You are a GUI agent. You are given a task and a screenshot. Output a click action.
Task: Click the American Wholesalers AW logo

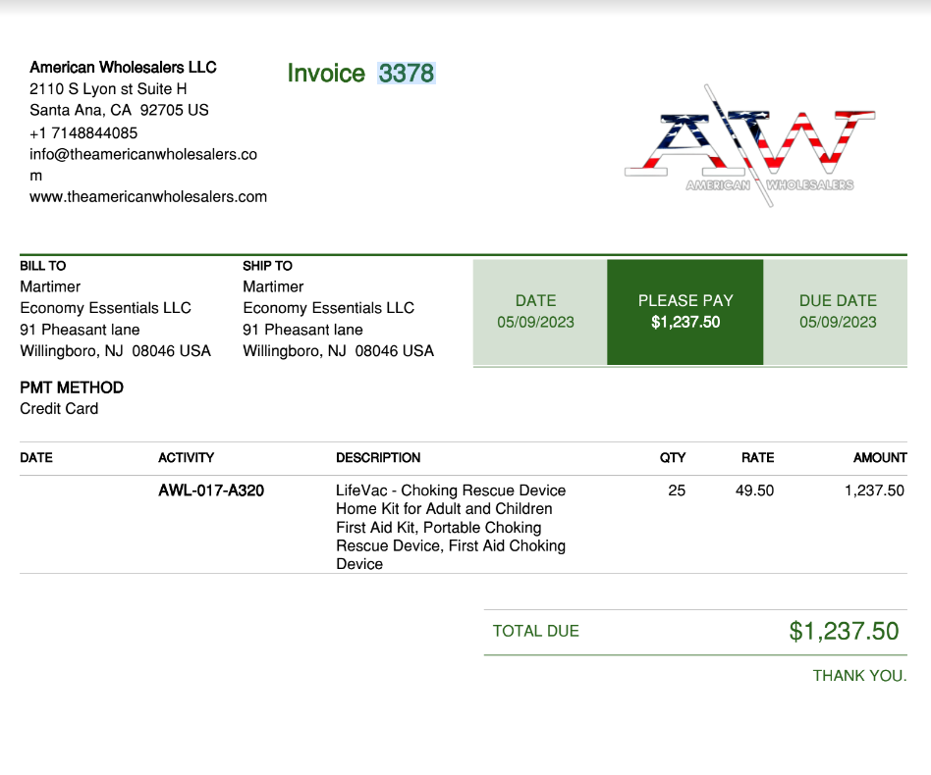coord(750,146)
